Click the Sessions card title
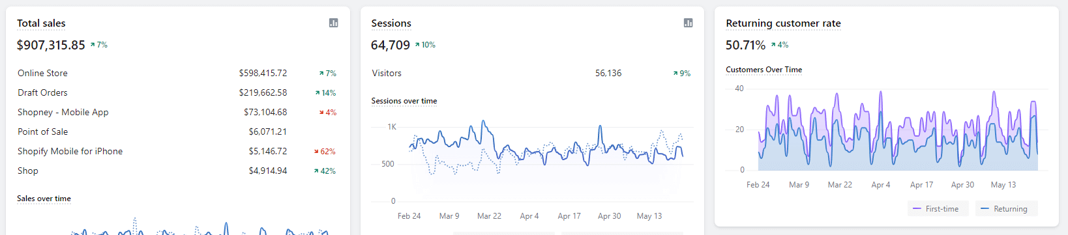The width and height of the screenshot is (1068, 235). pyautogui.click(x=391, y=23)
